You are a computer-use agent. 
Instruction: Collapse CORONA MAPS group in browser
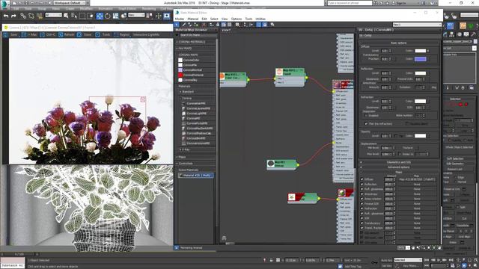(195, 55)
